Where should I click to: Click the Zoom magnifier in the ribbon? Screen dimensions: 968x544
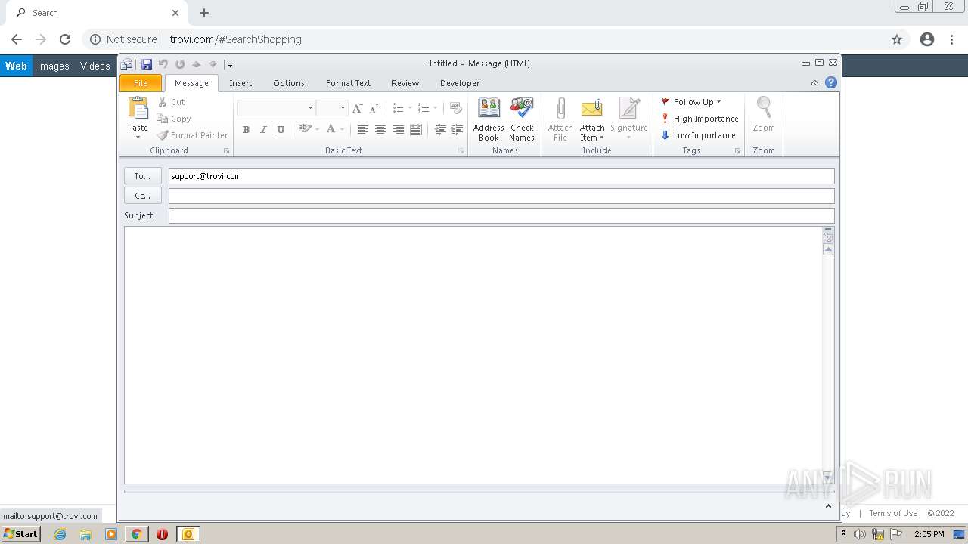tap(764, 115)
